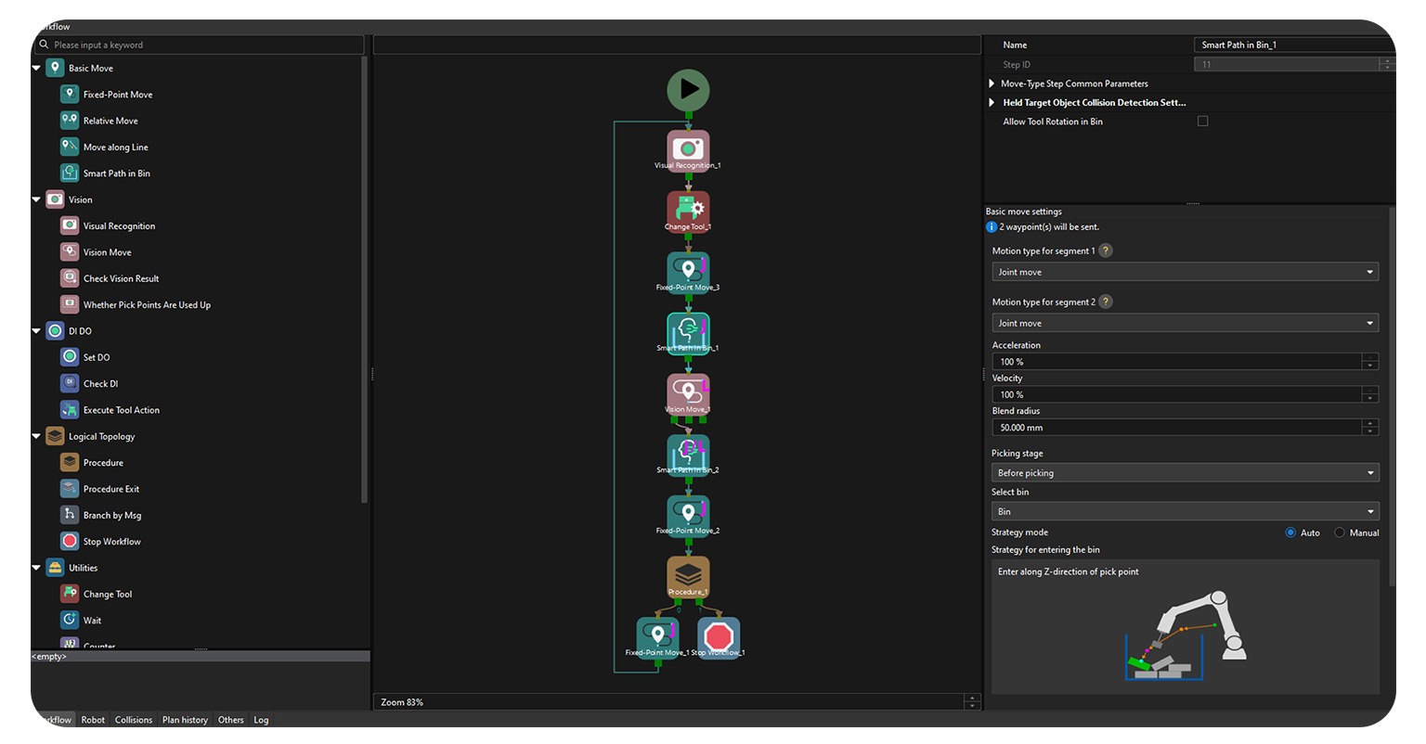Open Motion type for segment 1 dropdown
This screenshot has width=1426, height=744.
click(x=1185, y=272)
